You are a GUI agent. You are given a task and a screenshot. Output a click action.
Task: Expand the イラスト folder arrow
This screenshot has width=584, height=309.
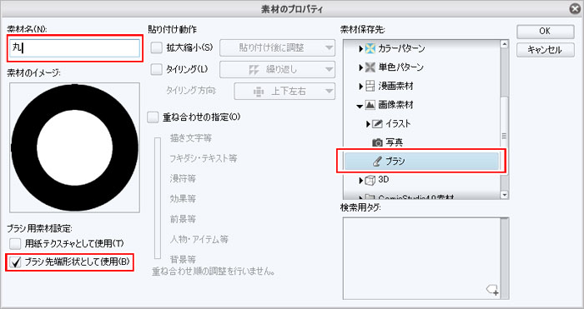click(x=369, y=124)
